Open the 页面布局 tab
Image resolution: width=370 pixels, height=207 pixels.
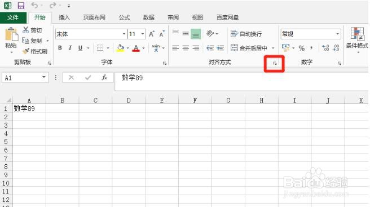pos(94,17)
